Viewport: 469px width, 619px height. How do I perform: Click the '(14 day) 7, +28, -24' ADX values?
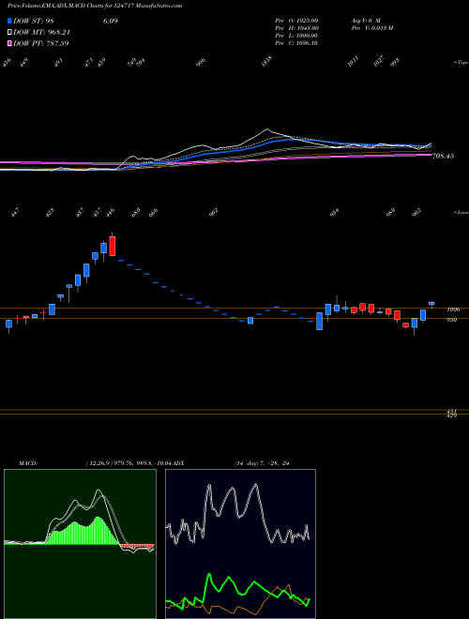pos(262,463)
